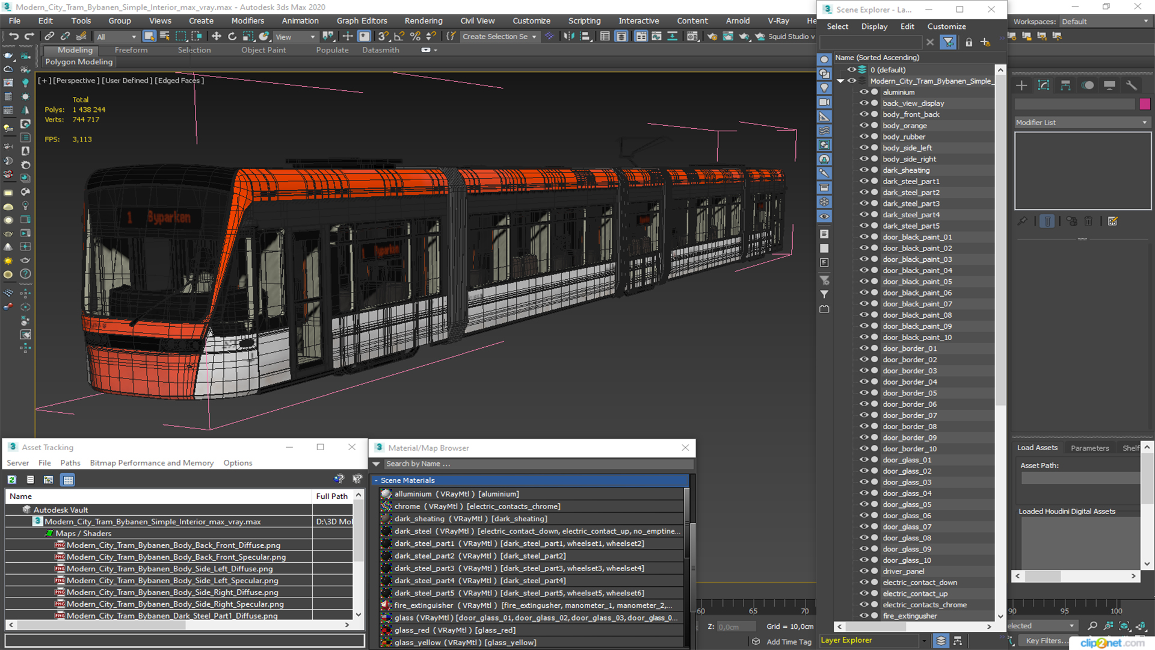Open the Hierarchy command panel tab

[1065, 85]
